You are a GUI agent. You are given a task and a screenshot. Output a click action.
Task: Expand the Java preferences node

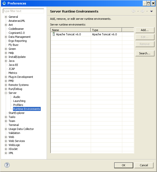click(6, 61)
